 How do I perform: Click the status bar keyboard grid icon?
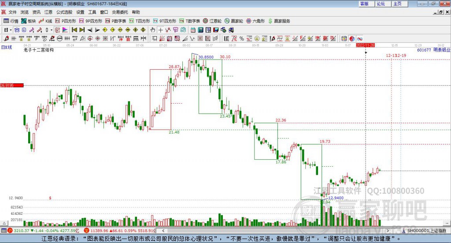tap(4, 231)
